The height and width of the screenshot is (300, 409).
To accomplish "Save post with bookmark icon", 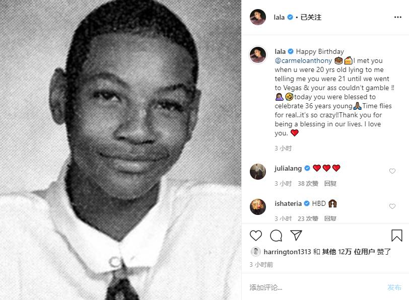I will click(x=397, y=236).
